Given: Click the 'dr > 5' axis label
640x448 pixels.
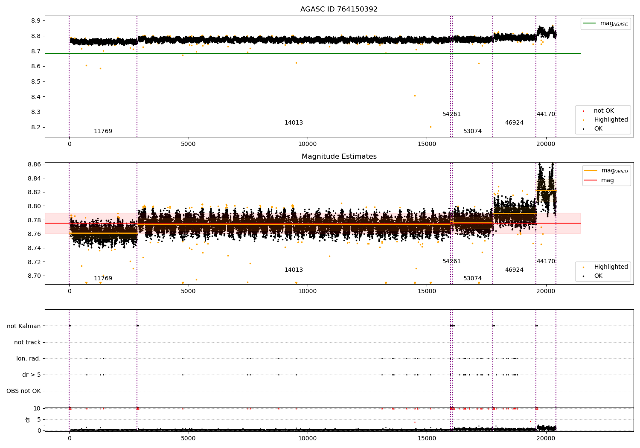Looking at the screenshot, I should point(32,375).
